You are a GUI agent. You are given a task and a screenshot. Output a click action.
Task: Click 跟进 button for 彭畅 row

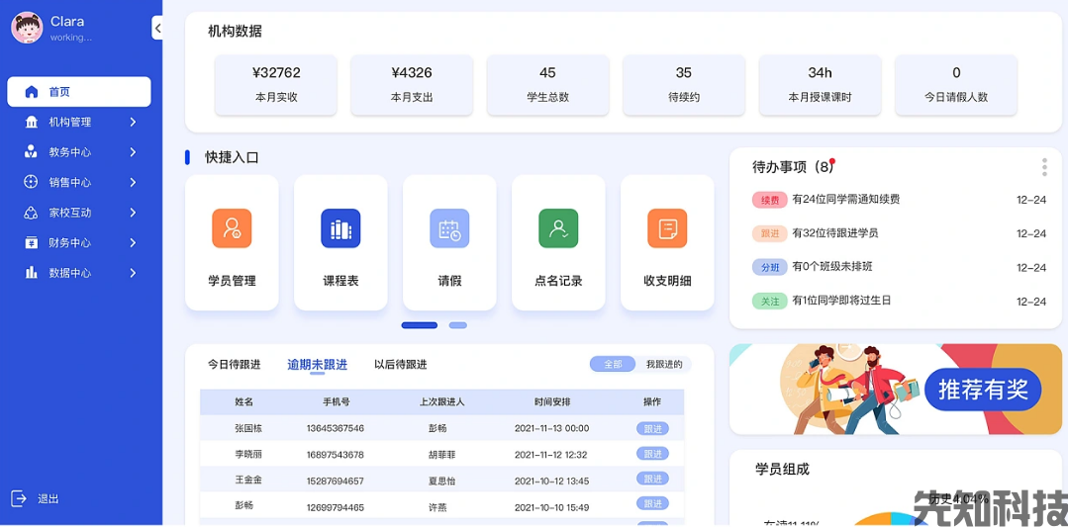[652, 504]
